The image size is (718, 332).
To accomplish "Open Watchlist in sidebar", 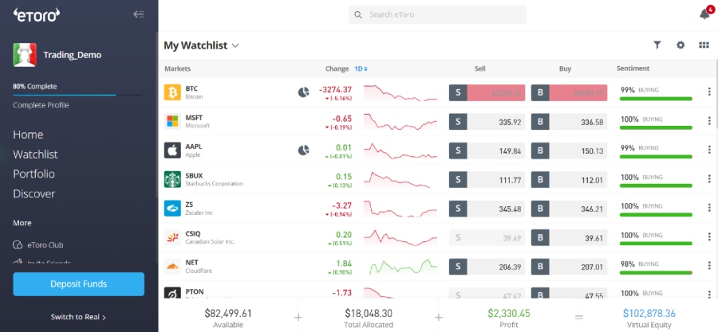I will pos(35,154).
